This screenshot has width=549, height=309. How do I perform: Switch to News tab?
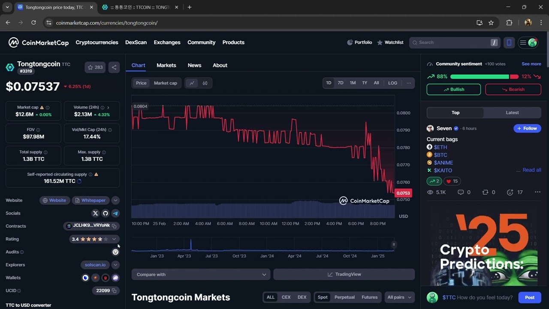(194, 65)
